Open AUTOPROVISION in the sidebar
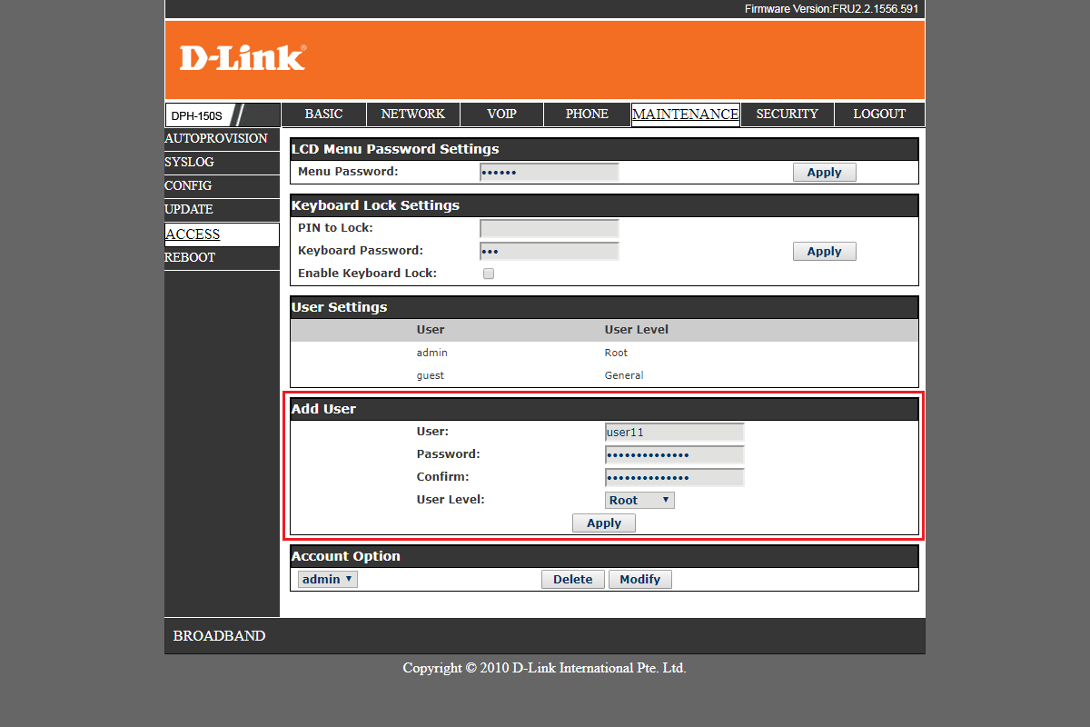The width and height of the screenshot is (1090, 727). [x=216, y=138]
